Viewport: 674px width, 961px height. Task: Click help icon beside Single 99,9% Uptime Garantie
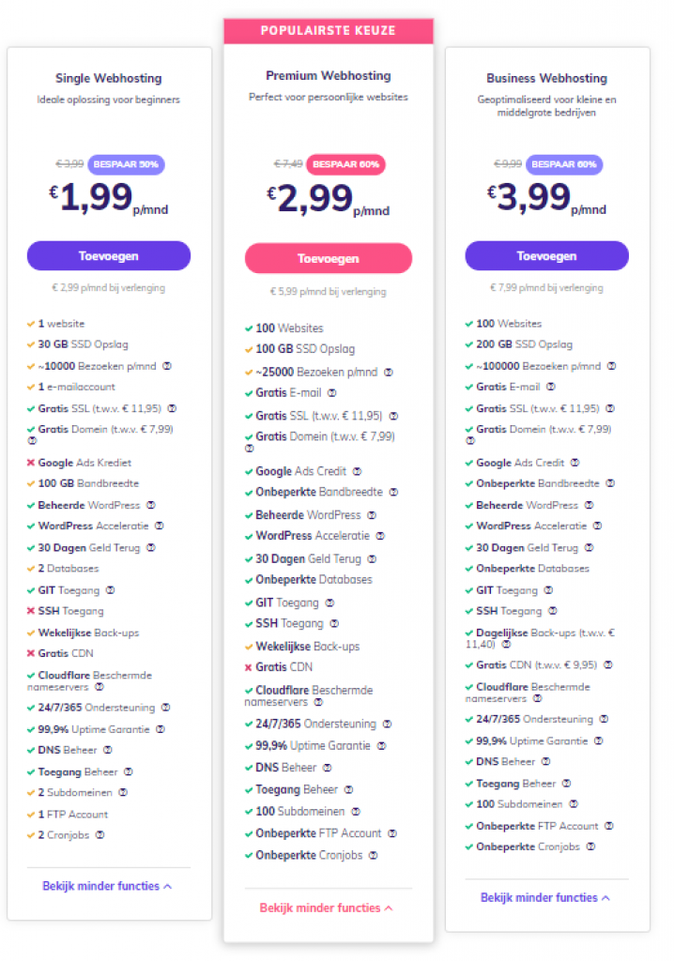[161, 729]
